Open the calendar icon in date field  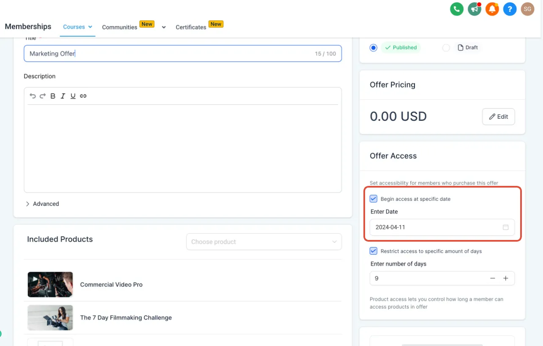pos(505,227)
